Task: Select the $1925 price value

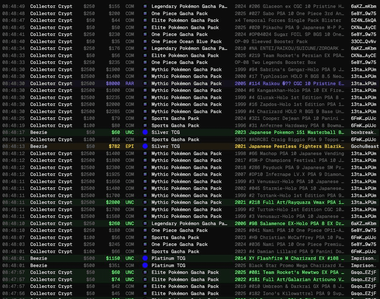Action: [113, 174]
